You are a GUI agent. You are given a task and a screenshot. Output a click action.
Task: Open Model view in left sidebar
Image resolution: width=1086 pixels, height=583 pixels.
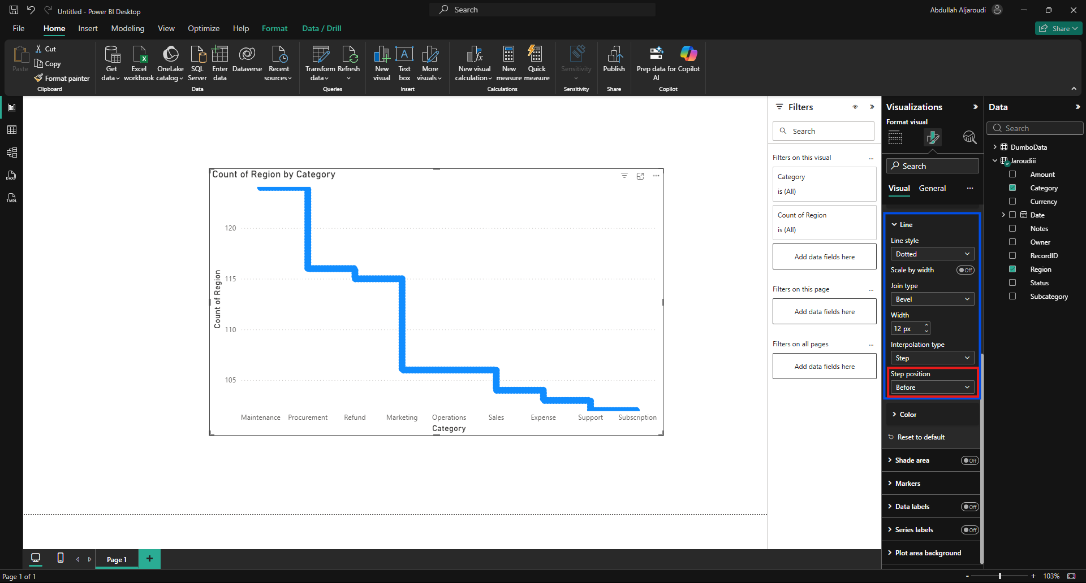click(x=12, y=153)
